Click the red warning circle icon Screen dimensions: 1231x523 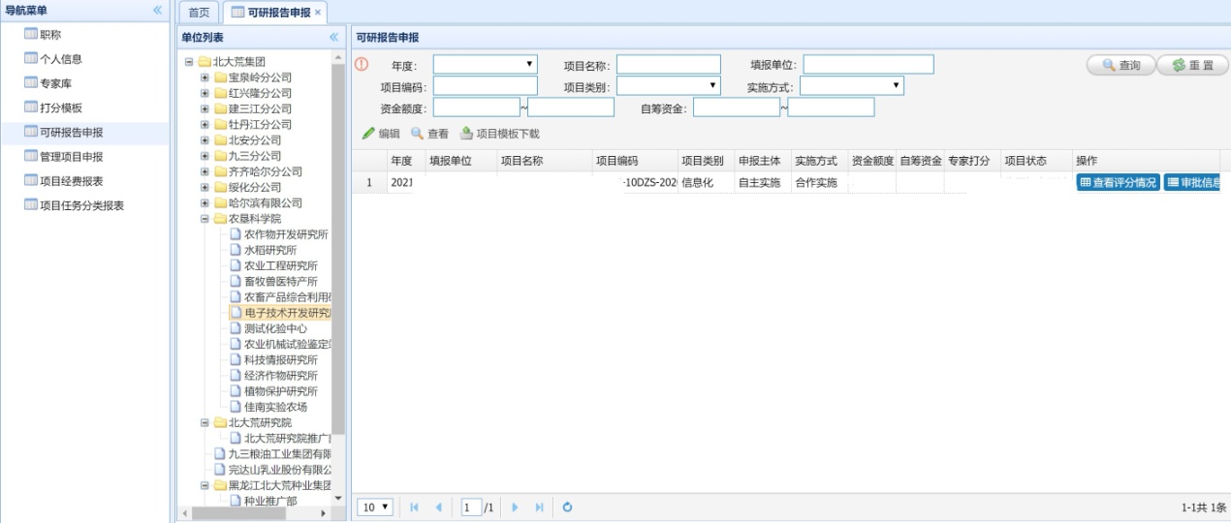[362, 65]
